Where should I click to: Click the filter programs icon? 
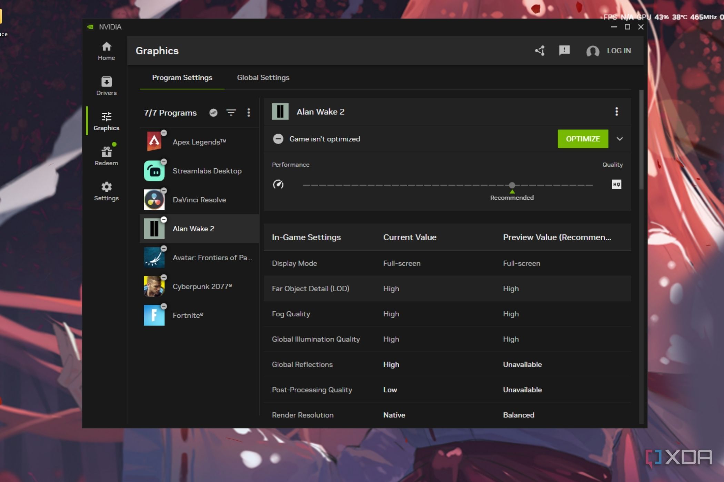tap(231, 113)
